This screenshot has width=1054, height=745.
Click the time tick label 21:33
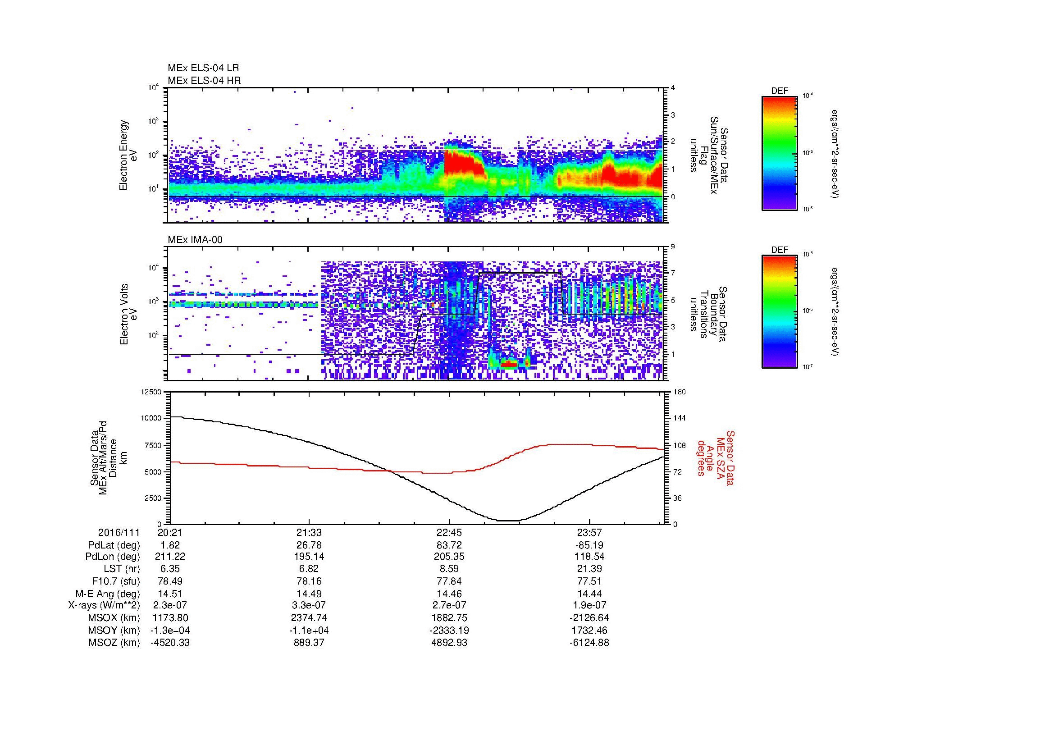(x=310, y=533)
